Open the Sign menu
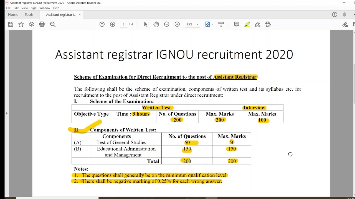The image size is (355, 199). [x=34, y=8]
